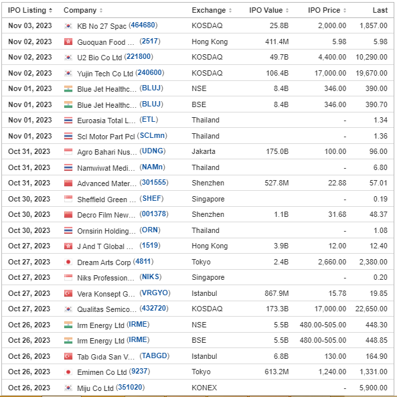Open ticker link 240600 for Yujin Tech
Viewport: 397px width, 397px height.
pos(150,73)
